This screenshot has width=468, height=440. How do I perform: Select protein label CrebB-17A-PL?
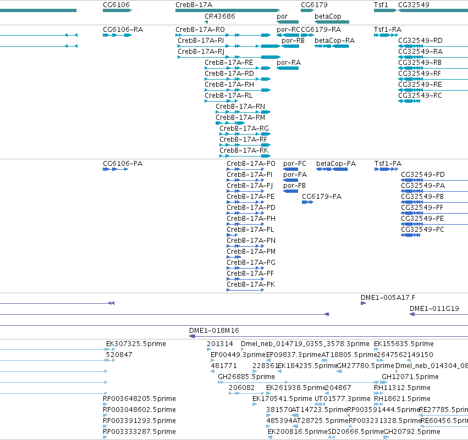(250, 230)
